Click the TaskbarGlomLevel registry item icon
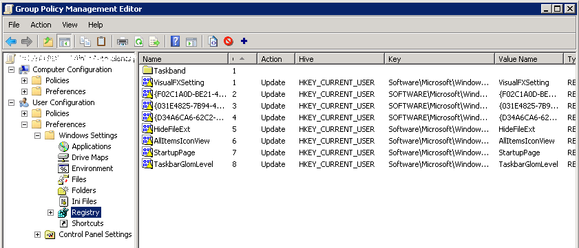The image size is (579, 248). pyautogui.click(x=147, y=164)
